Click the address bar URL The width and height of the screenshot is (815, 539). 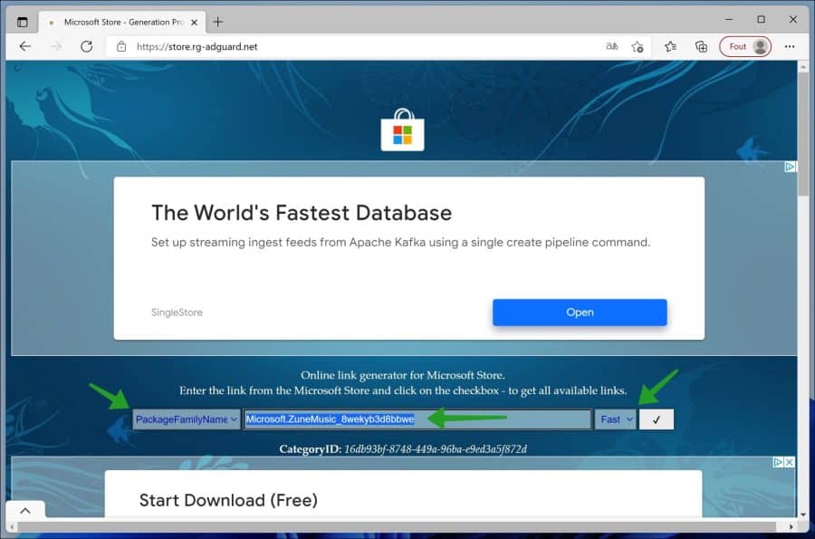(x=197, y=47)
